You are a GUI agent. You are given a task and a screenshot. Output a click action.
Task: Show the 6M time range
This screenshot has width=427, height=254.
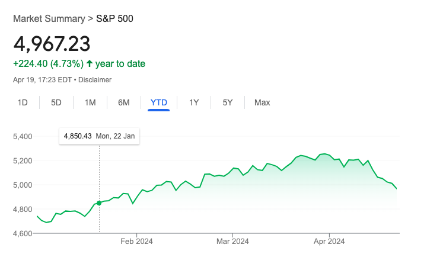[x=123, y=102]
